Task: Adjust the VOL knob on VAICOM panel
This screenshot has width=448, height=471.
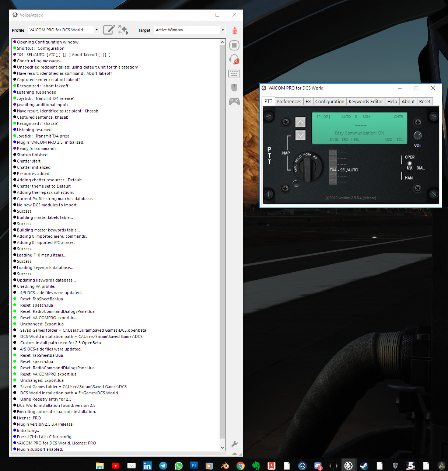Action: (x=417, y=135)
